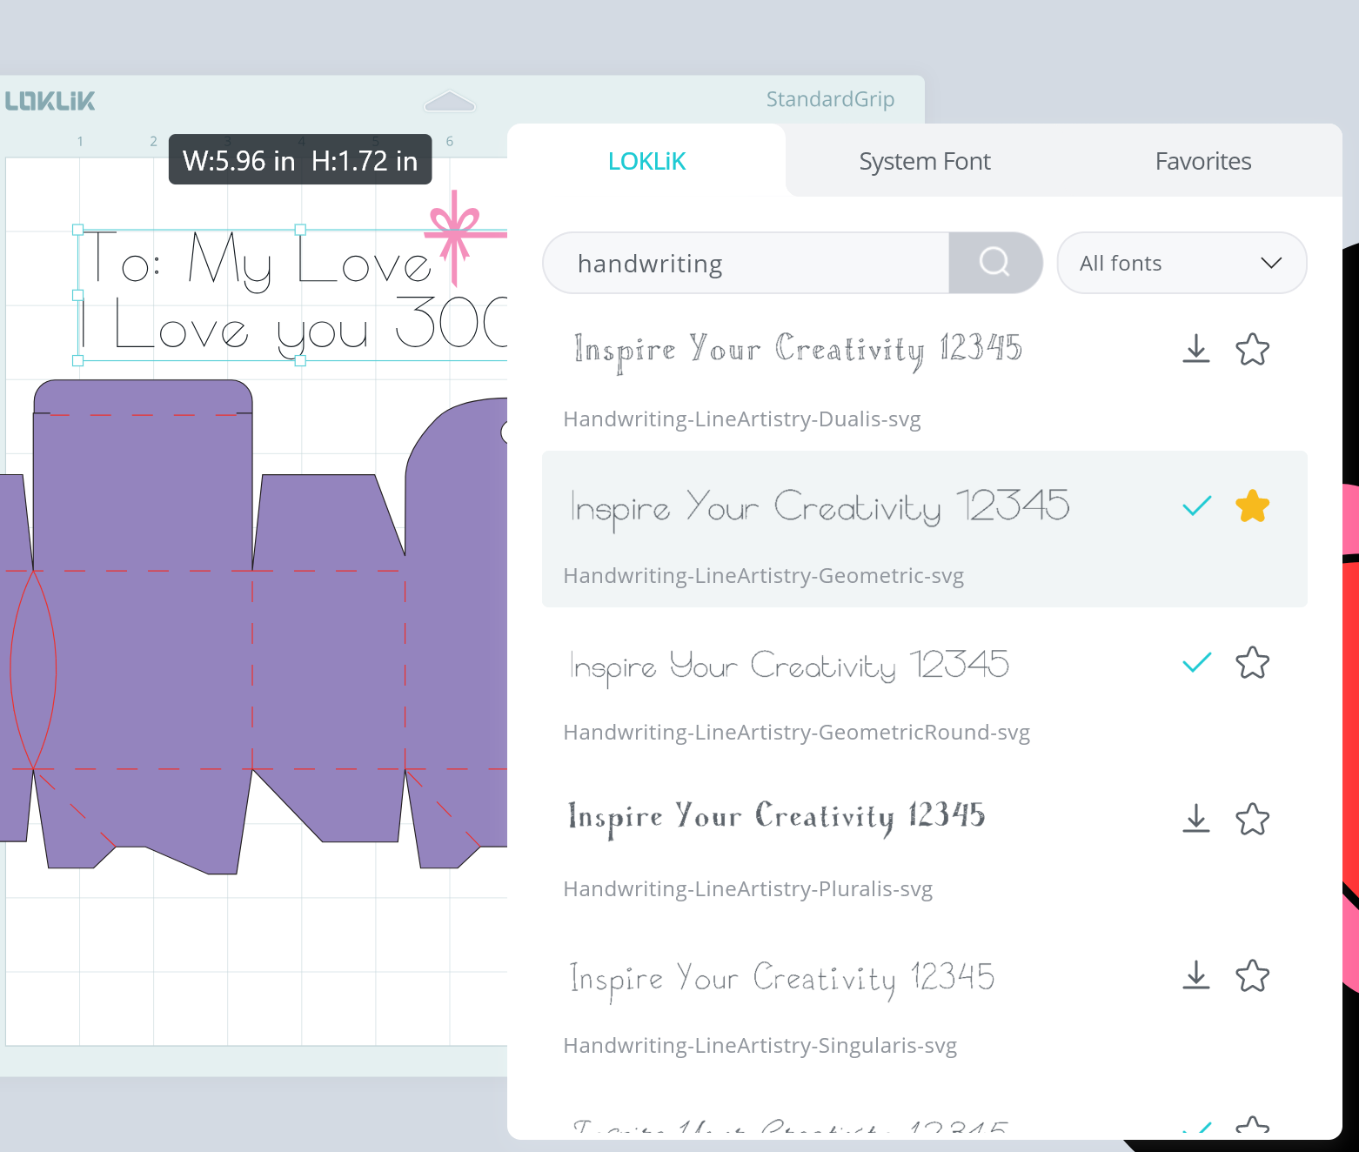Viewport: 1359px width, 1152px height.
Task: Open the StandardGrip mat selector
Action: click(829, 99)
